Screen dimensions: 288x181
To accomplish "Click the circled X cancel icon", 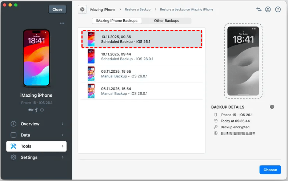I will pos(82,9).
